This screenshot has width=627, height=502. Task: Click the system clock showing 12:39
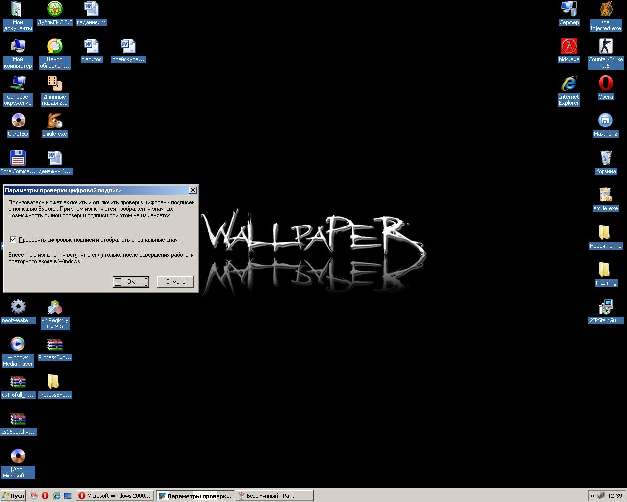pos(615,496)
